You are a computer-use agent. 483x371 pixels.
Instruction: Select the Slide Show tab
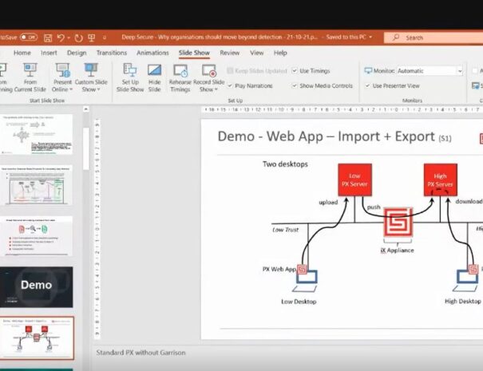194,53
